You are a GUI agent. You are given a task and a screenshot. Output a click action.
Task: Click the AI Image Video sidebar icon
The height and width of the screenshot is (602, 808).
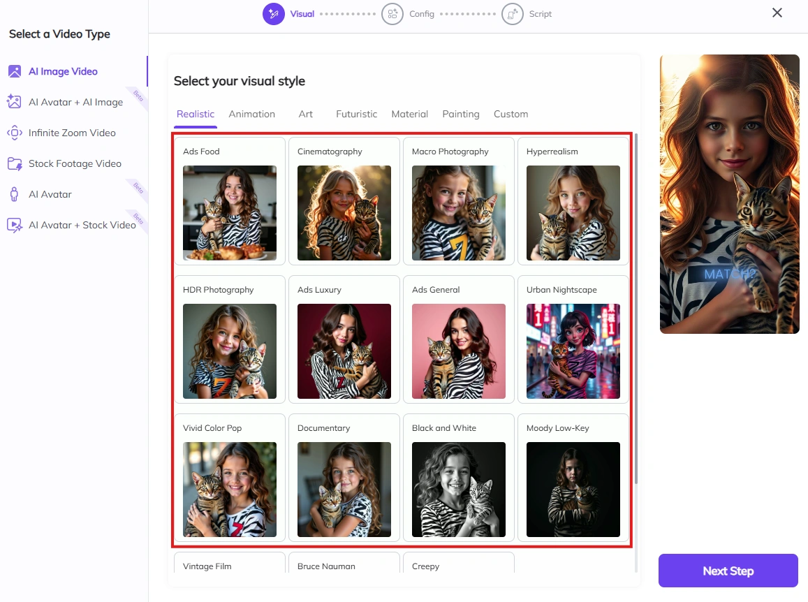(x=15, y=71)
